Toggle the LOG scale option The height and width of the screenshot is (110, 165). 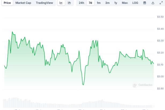[135, 3]
